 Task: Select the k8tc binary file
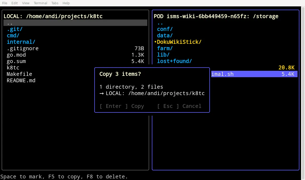49,68
